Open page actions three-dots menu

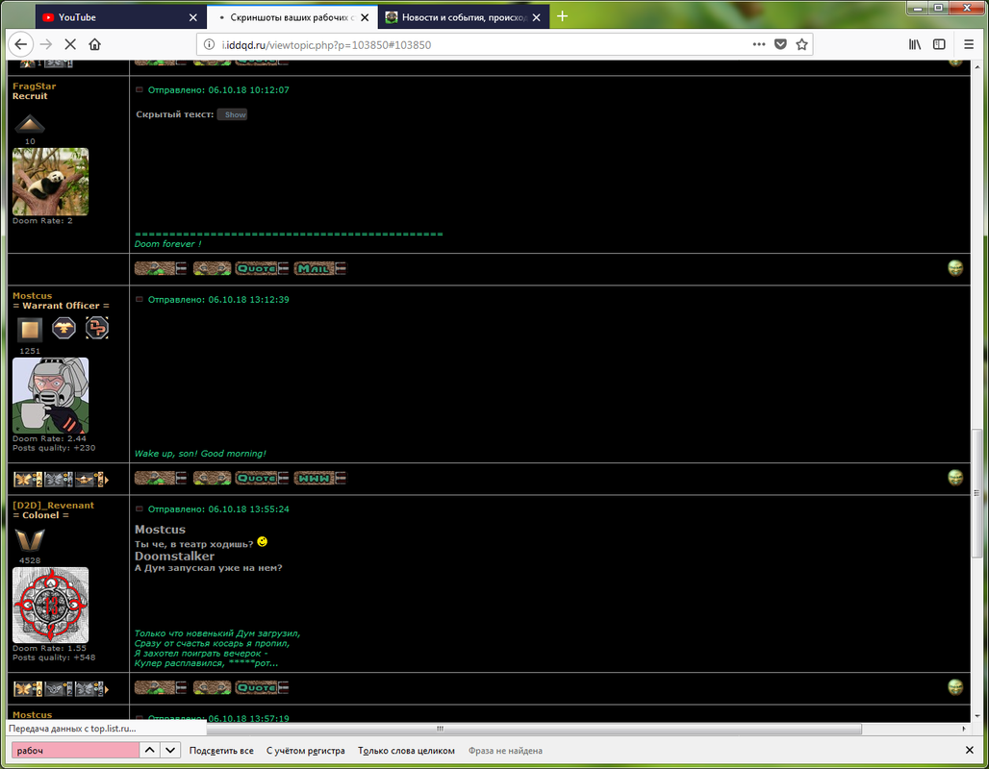(x=759, y=44)
